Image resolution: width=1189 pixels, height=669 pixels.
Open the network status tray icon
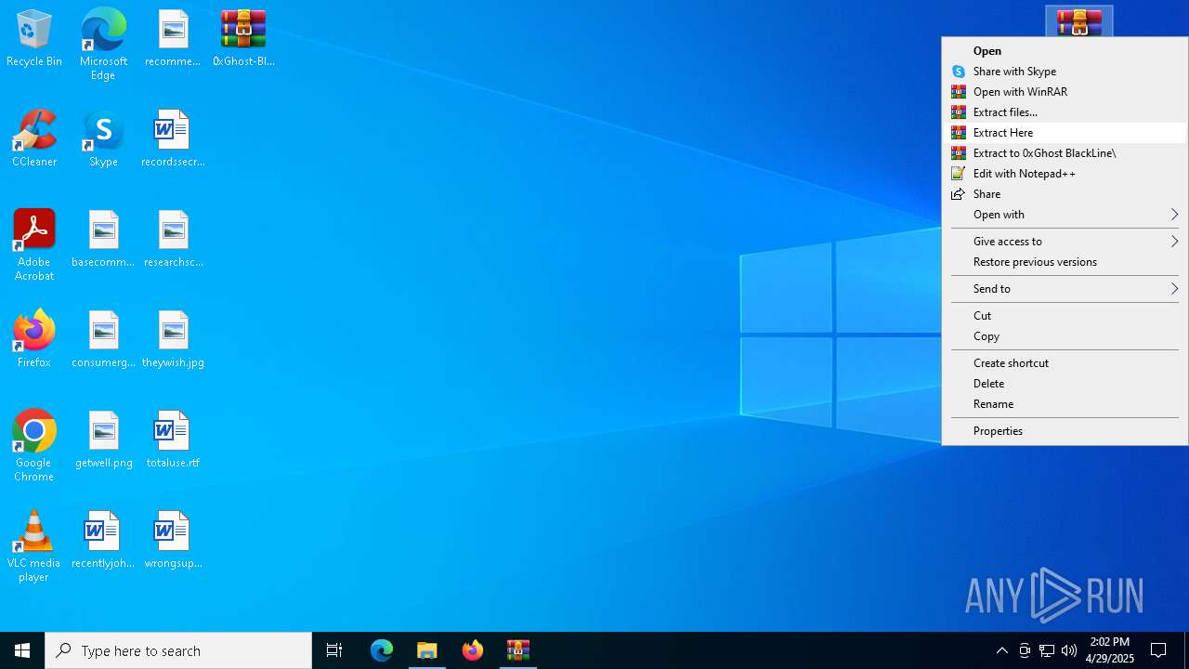click(1047, 650)
